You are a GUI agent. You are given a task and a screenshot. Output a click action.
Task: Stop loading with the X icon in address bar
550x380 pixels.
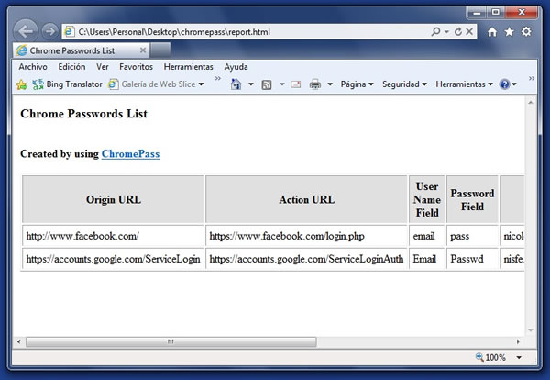point(469,31)
